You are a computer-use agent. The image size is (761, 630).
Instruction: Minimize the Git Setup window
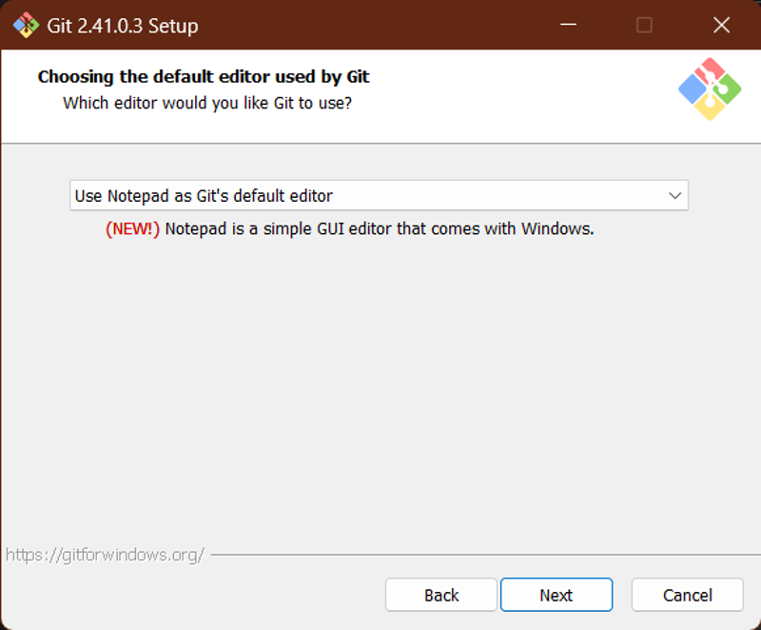click(x=568, y=25)
